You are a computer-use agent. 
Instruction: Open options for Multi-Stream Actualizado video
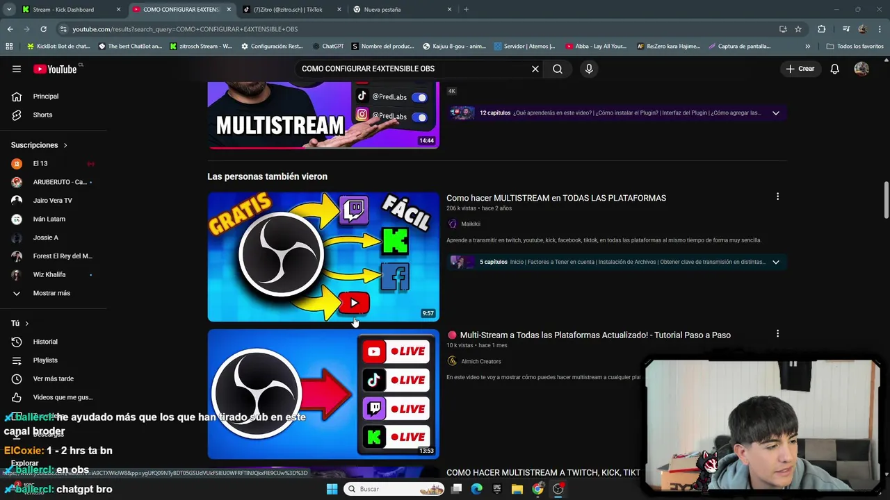tap(777, 333)
